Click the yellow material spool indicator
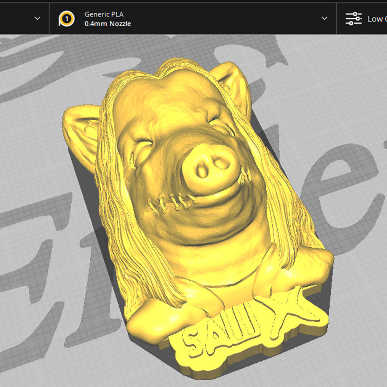387x387 pixels. 67,18
